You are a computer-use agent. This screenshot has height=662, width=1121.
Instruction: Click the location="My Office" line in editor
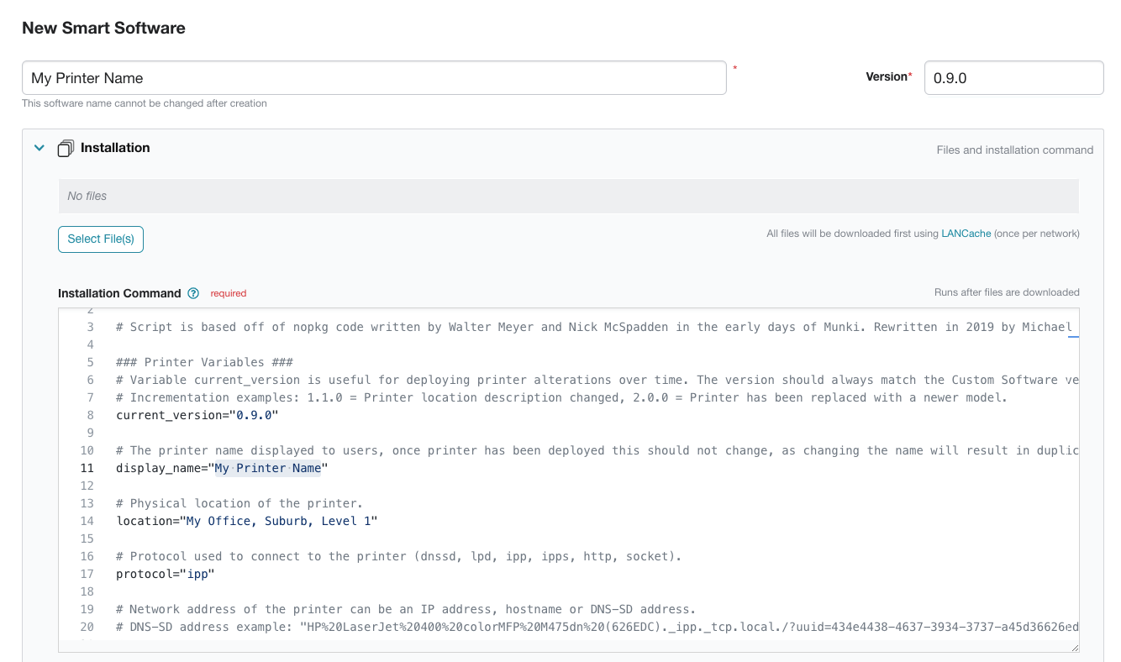(x=246, y=521)
